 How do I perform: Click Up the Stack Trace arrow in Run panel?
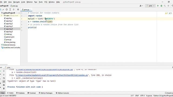4,71
